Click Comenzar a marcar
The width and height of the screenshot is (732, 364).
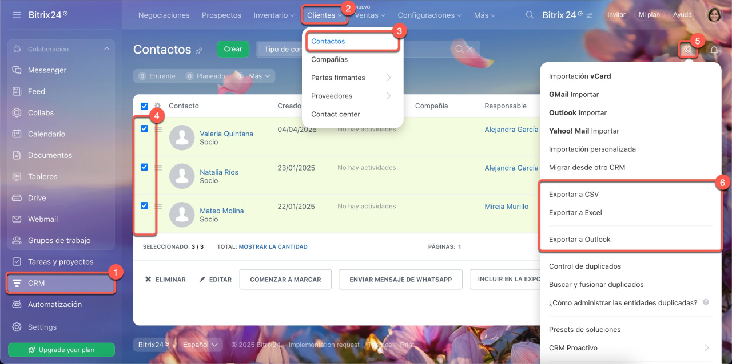[285, 280]
